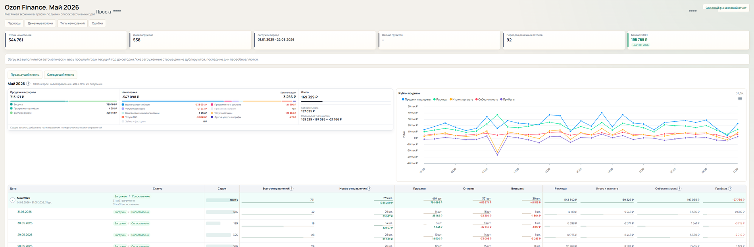Image resolution: width=754 pixels, height=247 pixels.
Task: Open the Ошибки tab
Action: [x=97, y=23]
